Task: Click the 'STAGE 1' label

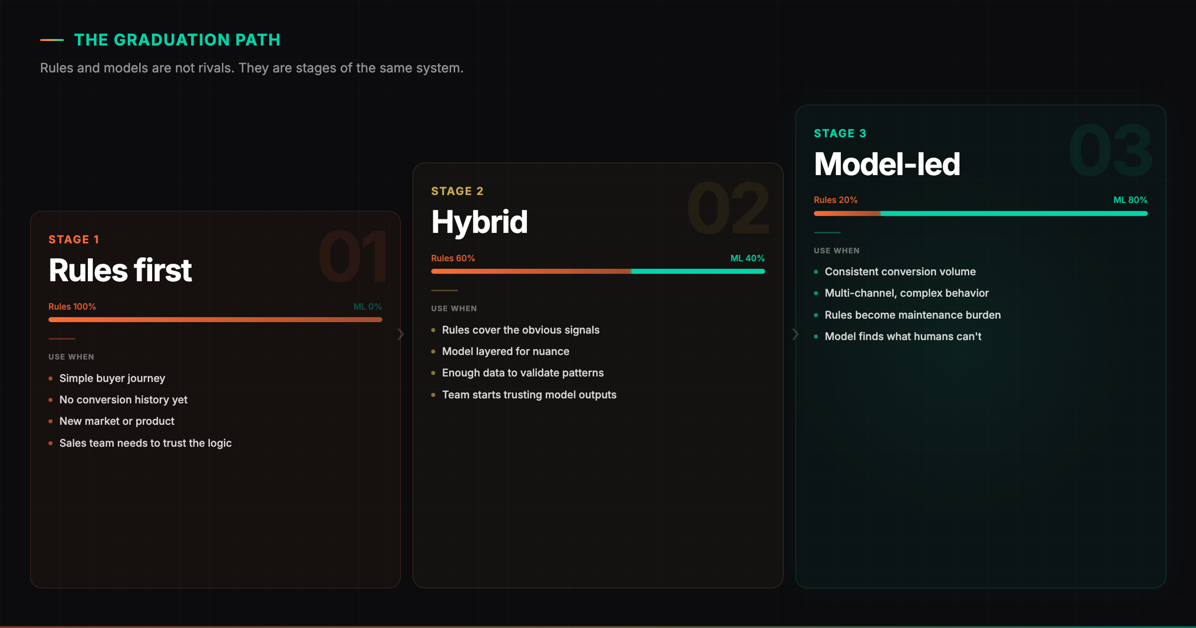Action: coord(74,240)
